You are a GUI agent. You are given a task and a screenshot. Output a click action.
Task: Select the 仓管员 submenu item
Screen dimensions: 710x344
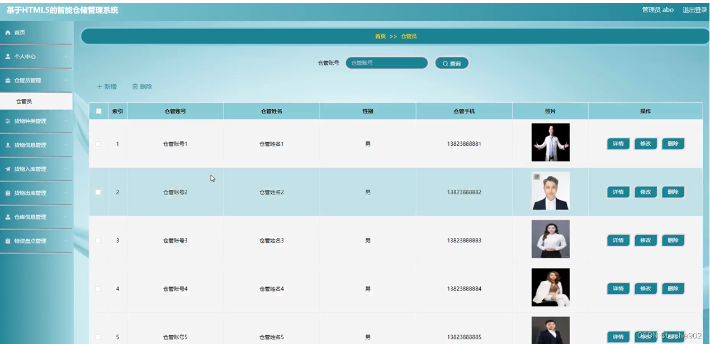pos(36,102)
